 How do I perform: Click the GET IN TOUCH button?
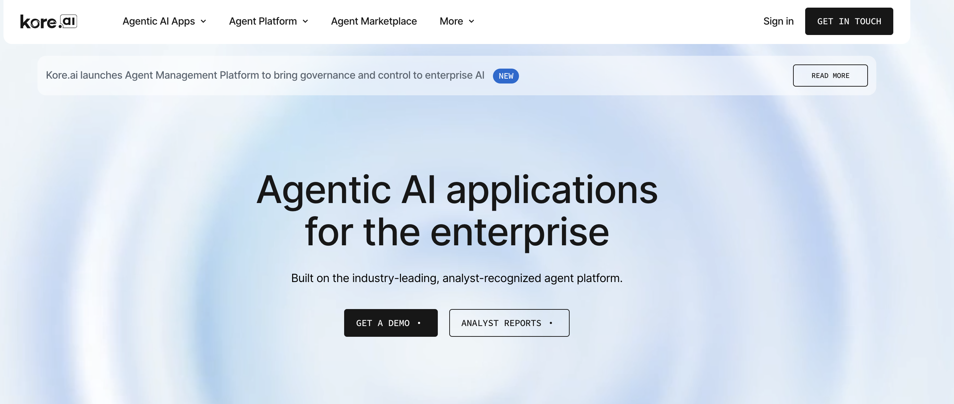click(849, 21)
